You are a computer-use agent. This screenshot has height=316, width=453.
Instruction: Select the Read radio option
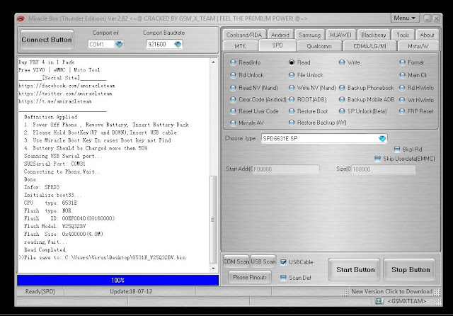coord(299,62)
